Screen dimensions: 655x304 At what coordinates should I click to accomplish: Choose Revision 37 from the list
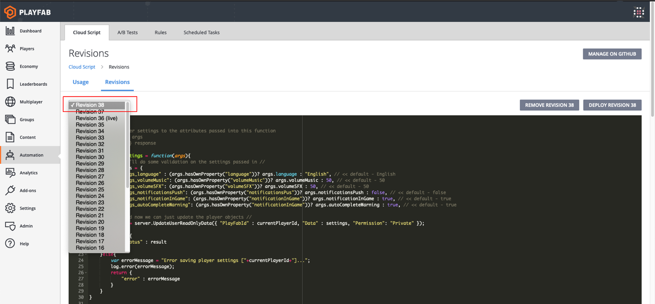pos(97,112)
